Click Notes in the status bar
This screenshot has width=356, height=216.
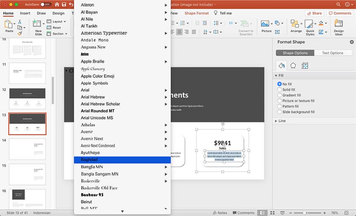[220, 213]
